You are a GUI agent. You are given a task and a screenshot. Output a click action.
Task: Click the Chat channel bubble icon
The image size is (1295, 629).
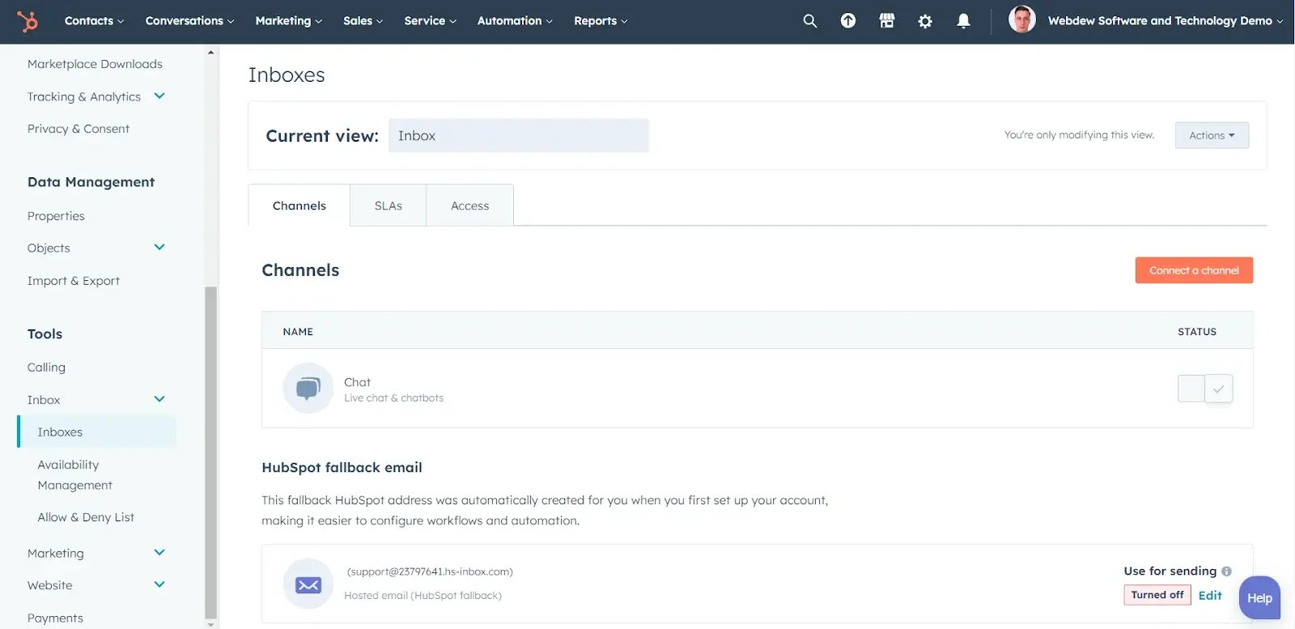pos(308,389)
